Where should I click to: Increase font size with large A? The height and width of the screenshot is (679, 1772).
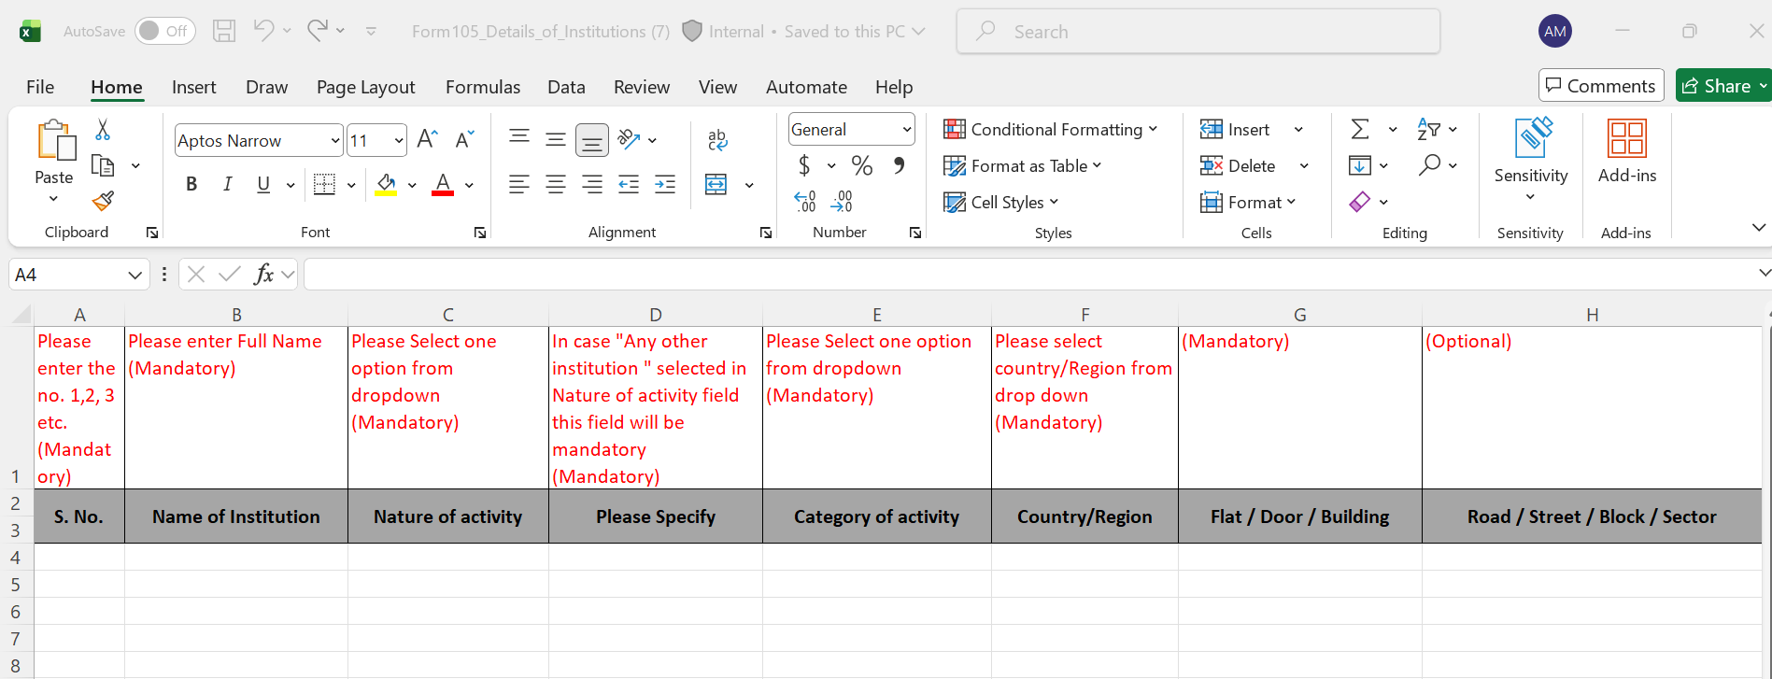click(x=427, y=140)
